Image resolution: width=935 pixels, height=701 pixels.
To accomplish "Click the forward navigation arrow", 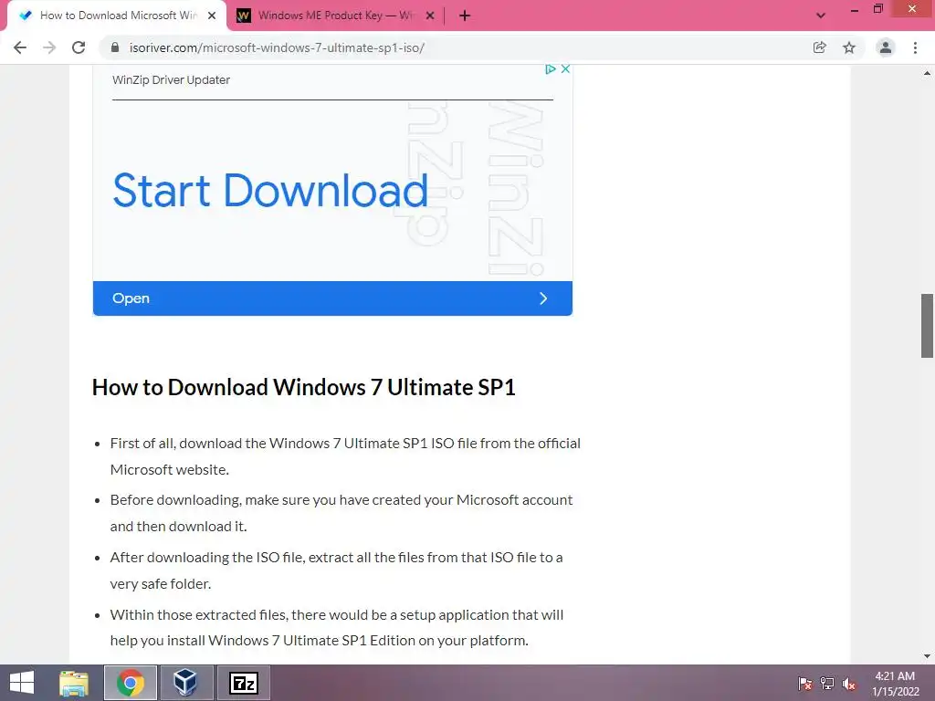I will click(x=49, y=47).
